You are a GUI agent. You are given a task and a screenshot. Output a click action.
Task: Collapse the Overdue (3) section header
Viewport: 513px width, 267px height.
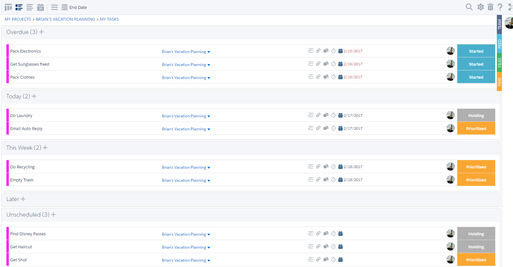click(22, 32)
